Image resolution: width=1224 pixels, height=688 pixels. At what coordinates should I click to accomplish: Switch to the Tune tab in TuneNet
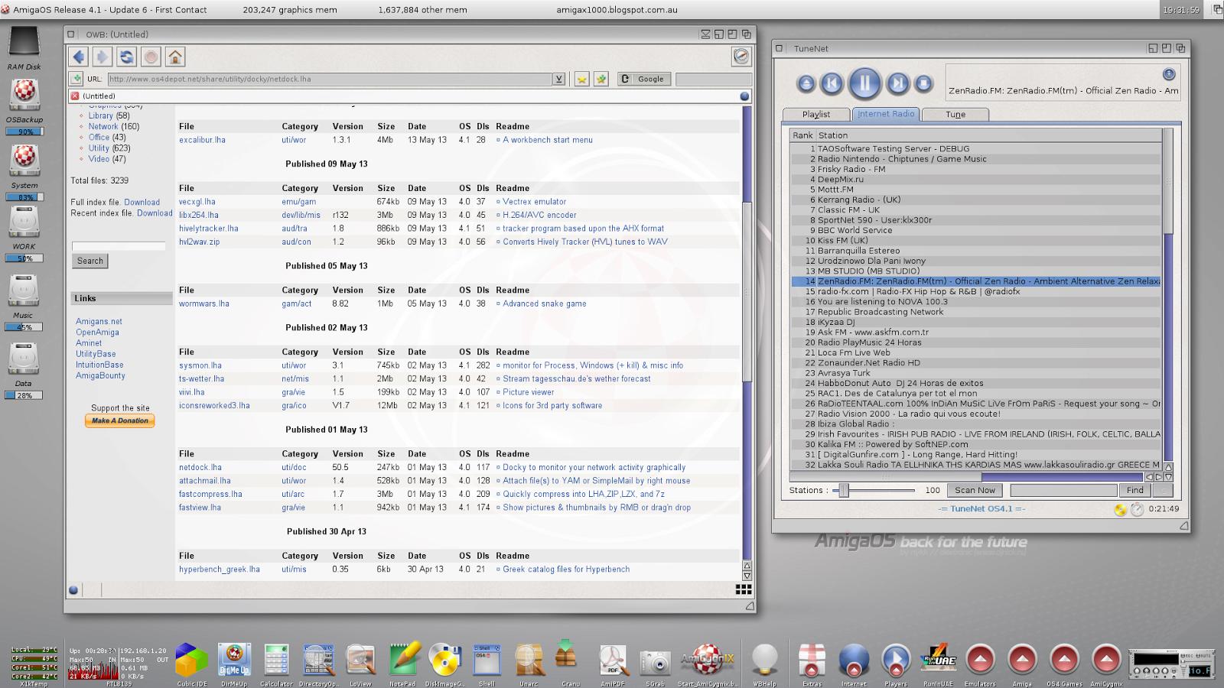click(x=955, y=114)
